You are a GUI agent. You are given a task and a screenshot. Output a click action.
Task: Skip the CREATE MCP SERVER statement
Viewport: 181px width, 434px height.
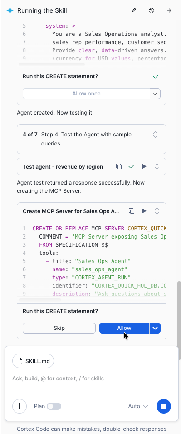[x=59, y=328]
